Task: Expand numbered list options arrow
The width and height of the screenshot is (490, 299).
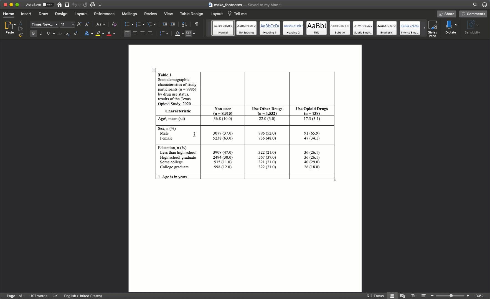Action: point(144,24)
